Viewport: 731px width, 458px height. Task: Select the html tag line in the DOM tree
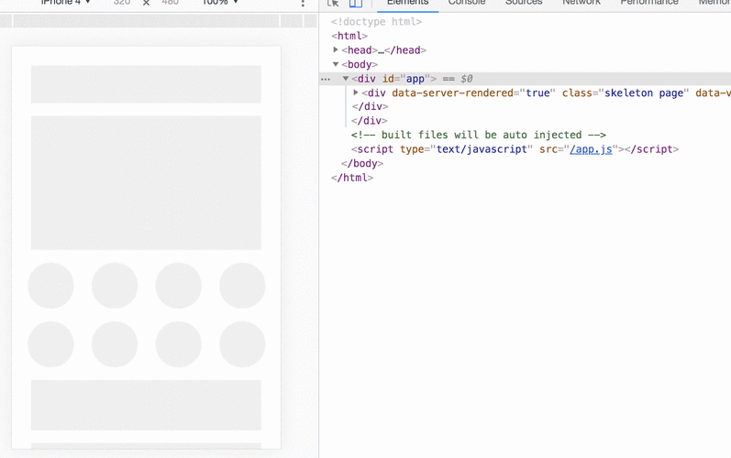pyautogui.click(x=349, y=36)
